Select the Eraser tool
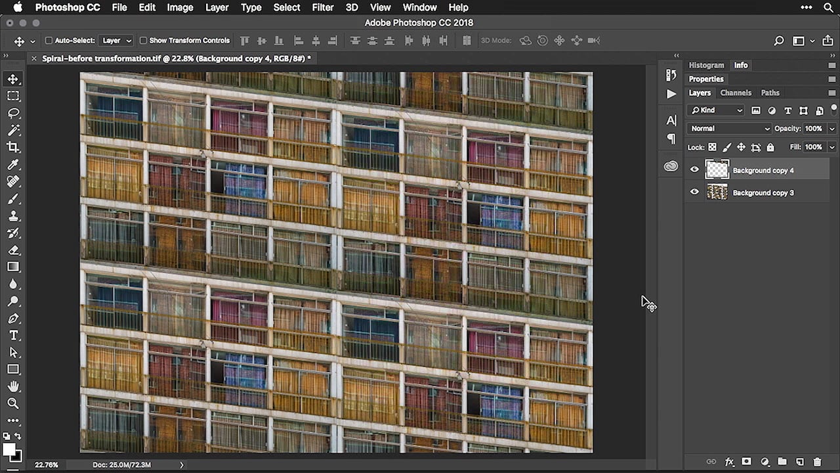The width and height of the screenshot is (840, 473). pos(13,250)
